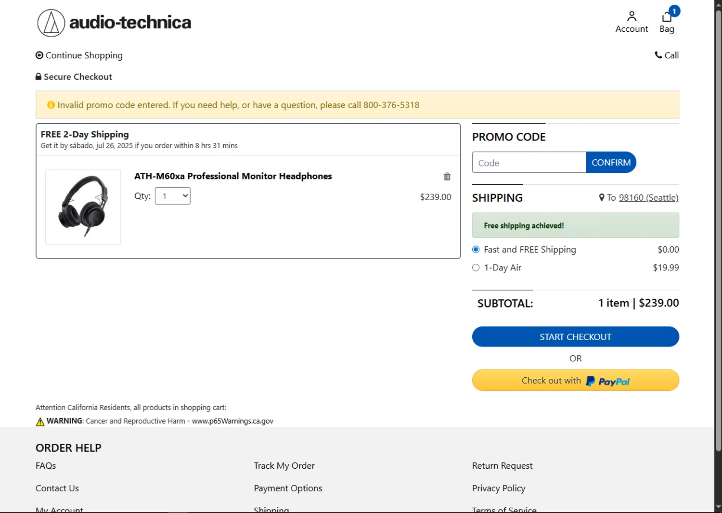722x513 pixels.
Task: Select 1-Day Air shipping option
Action: point(476,268)
